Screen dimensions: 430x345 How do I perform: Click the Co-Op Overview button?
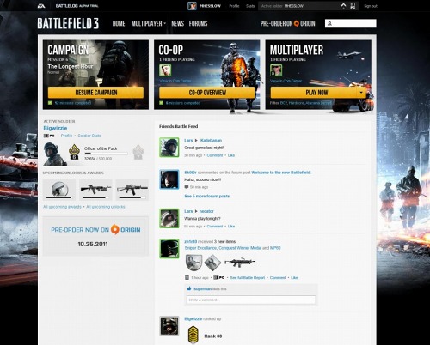[x=207, y=93]
